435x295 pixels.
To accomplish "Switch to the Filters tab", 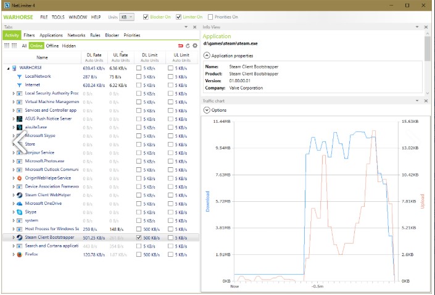I will (29, 35).
